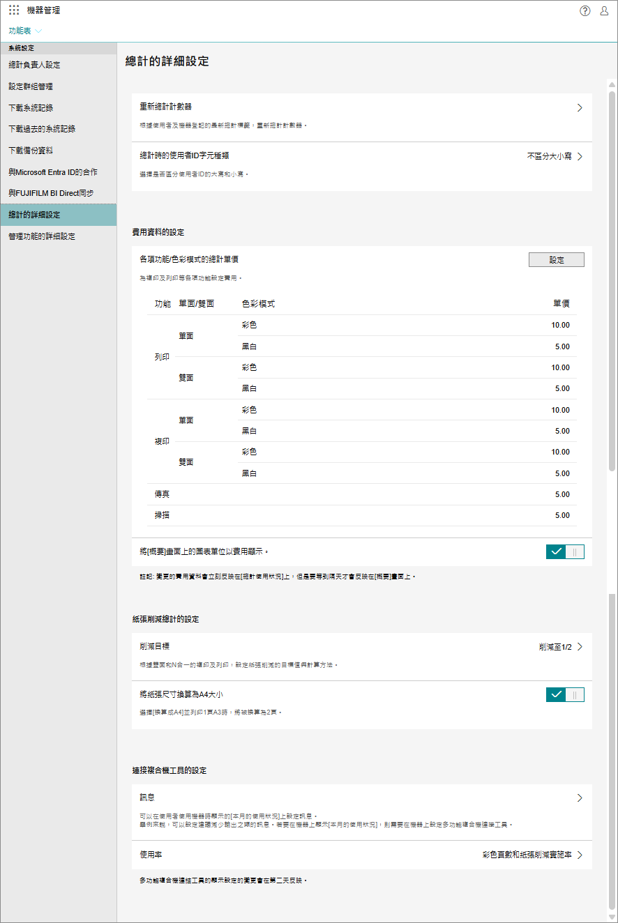This screenshot has width=618, height=923.
Task: Click the vertical page scrollbar
Action: pyautogui.click(x=612, y=279)
